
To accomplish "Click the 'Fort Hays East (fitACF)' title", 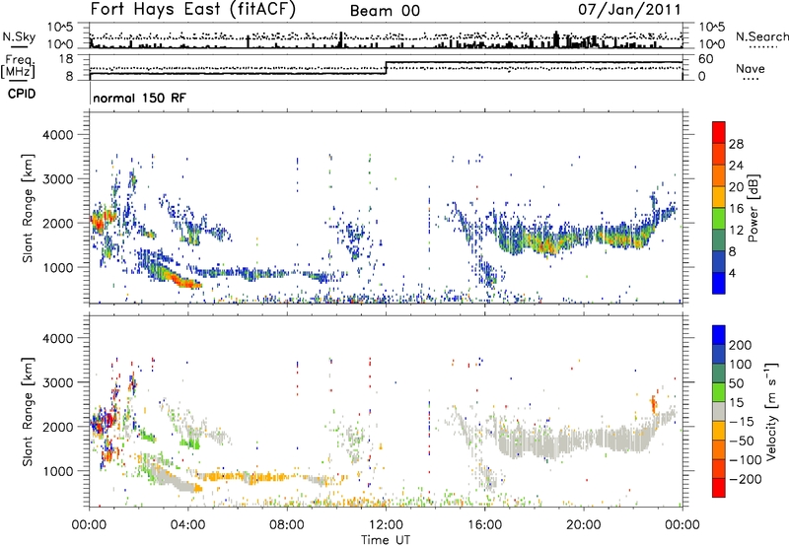I will click(x=193, y=10).
